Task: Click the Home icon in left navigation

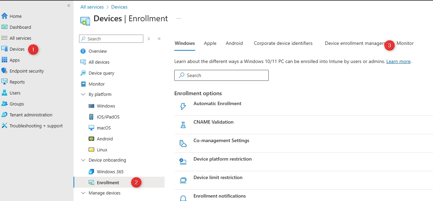Action: (4, 16)
